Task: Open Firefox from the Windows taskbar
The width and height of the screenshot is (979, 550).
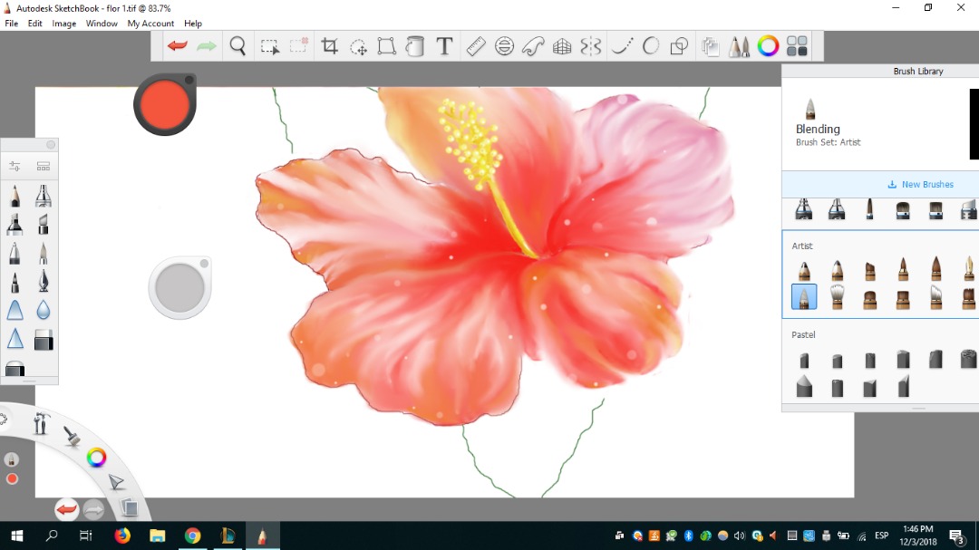Action: click(x=122, y=536)
